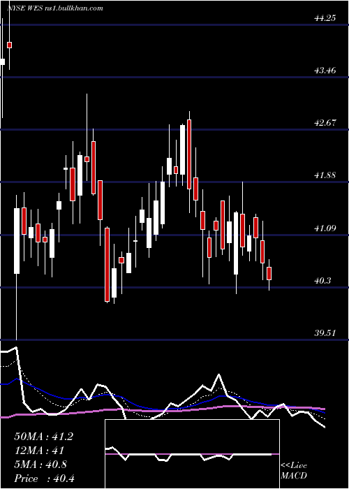349x489 pixels.
Task: Click the last red candlestick near 40.4
Action: pyautogui.click(x=269, y=274)
